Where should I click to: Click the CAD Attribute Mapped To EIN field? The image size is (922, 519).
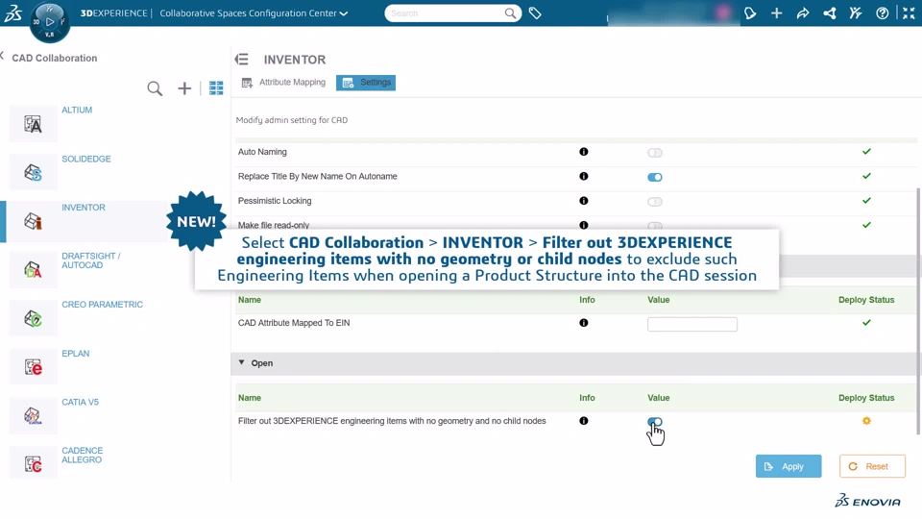[692, 324]
